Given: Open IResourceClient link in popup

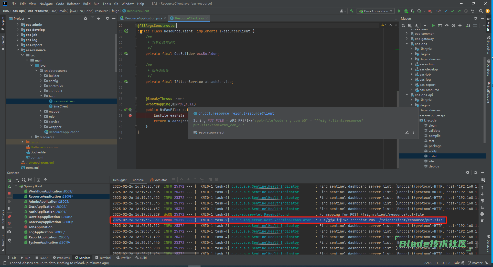Looking at the screenshot, I should point(236,114).
